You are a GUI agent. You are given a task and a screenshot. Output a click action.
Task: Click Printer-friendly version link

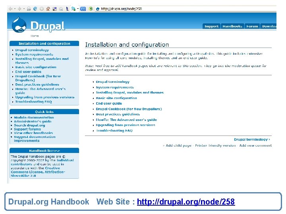point(215,145)
